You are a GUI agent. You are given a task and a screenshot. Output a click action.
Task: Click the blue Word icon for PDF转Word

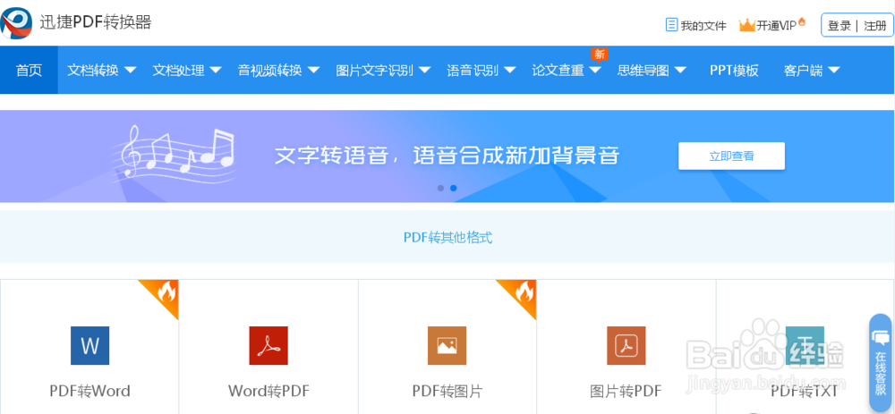pos(89,345)
